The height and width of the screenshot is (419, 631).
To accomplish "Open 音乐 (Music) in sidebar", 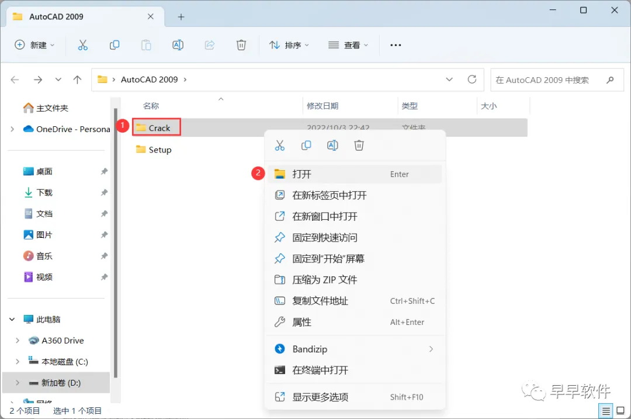I will (38, 256).
